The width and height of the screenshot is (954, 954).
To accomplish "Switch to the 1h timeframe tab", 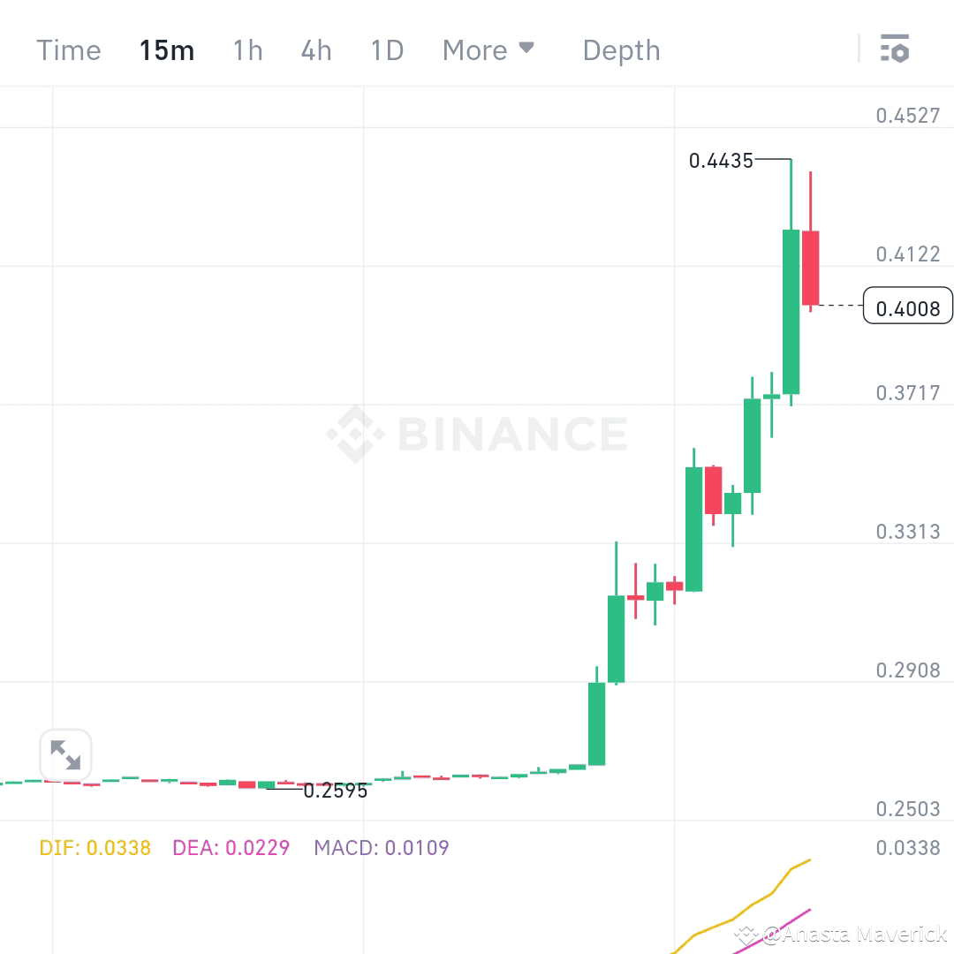I will coord(247,50).
